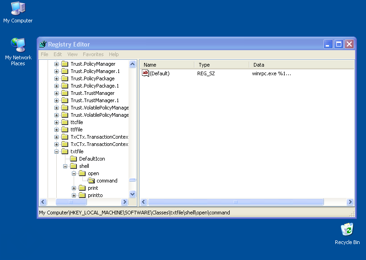Screen dimensions: 366x260
Task: Click the status bar registry path
Action: pyautogui.click(x=135, y=213)
